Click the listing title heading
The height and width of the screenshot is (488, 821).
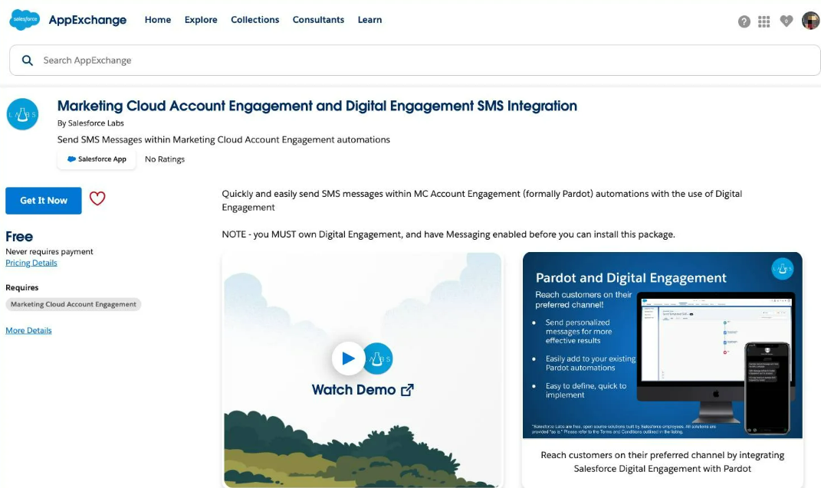tap(317, 106)
